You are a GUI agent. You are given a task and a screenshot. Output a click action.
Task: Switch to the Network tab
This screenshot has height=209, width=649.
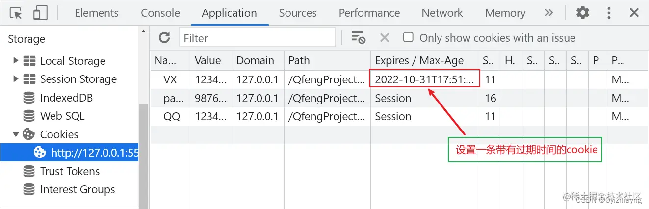[442, 13]
